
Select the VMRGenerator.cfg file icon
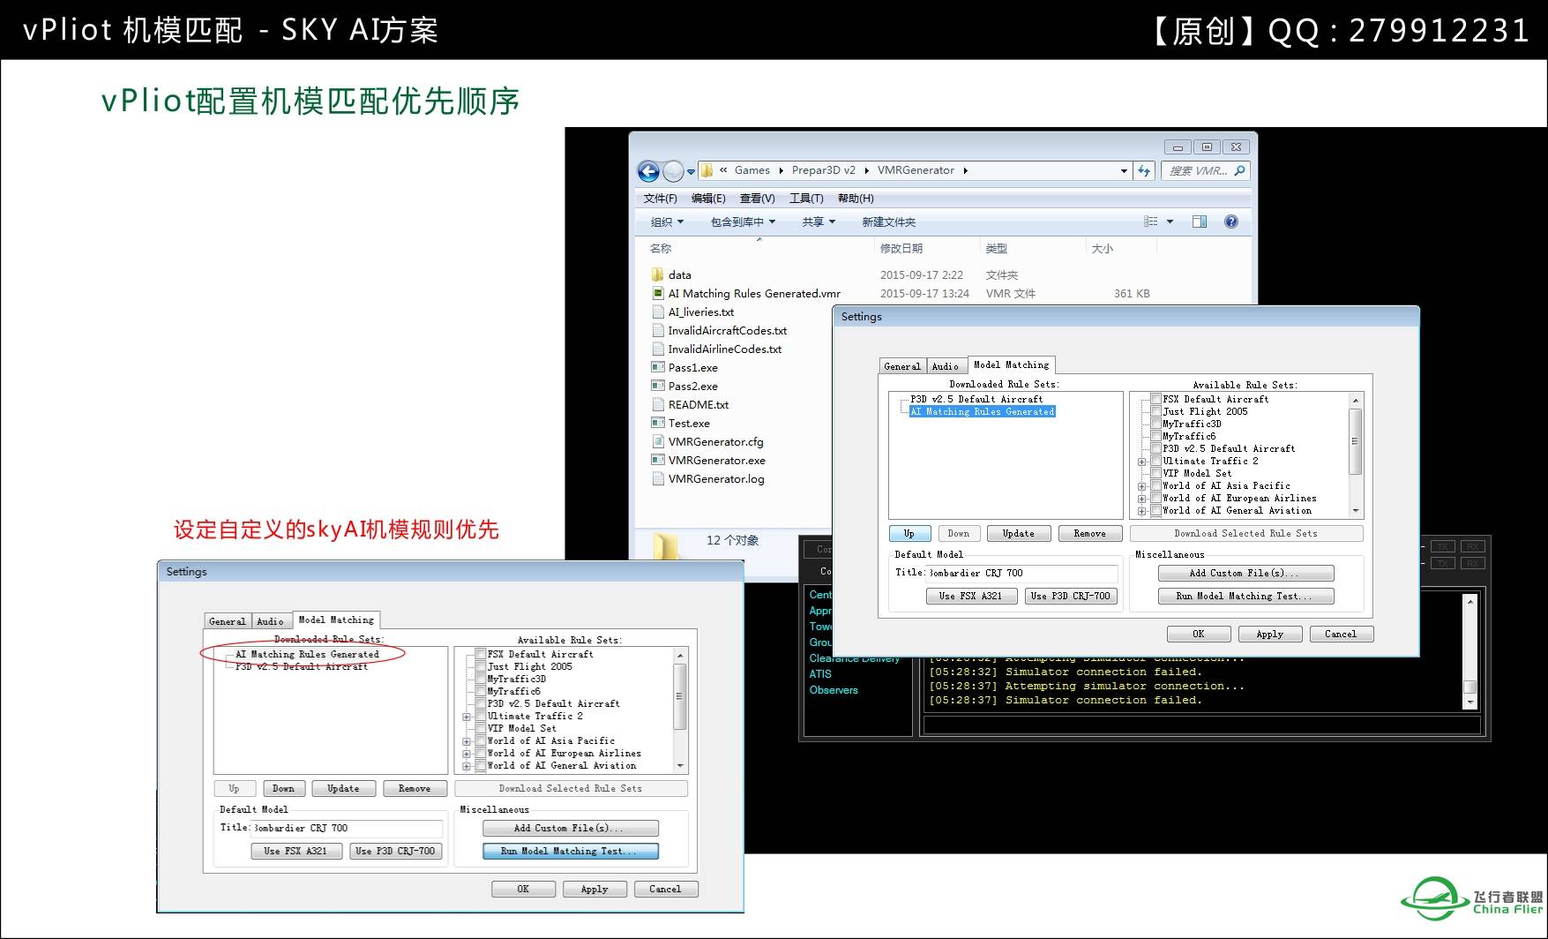(657, 441)
